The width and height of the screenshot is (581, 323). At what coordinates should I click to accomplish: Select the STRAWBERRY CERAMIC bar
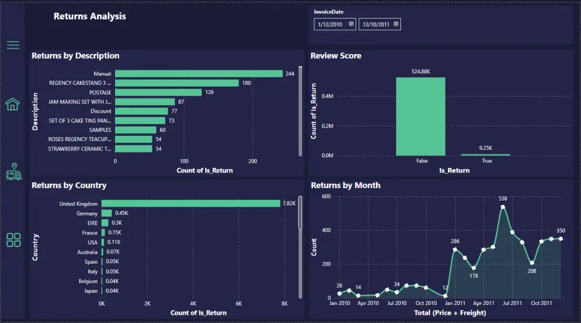(x=134, y=149)
